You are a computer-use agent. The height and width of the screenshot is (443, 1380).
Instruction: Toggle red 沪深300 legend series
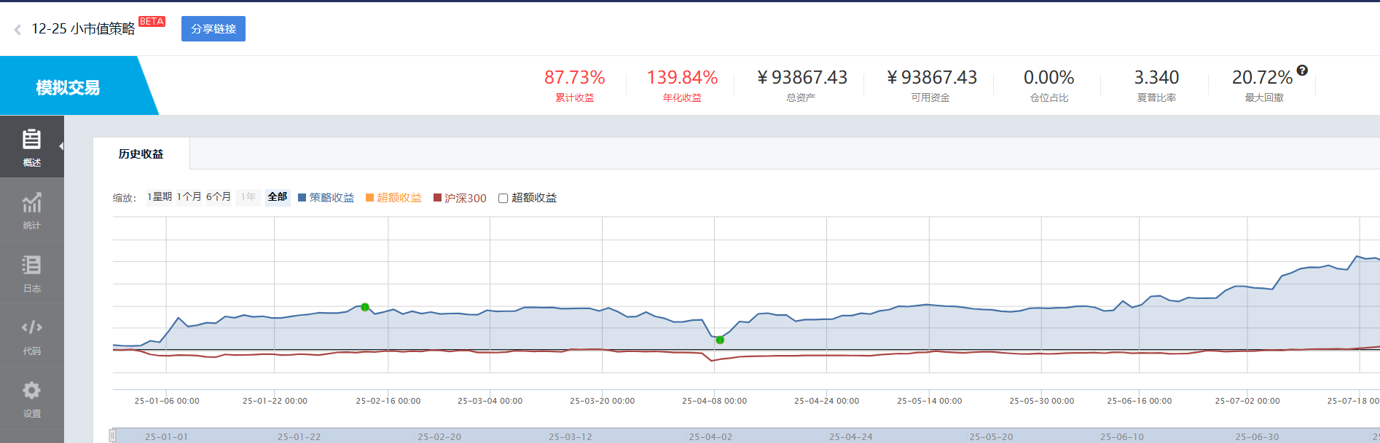460,198
